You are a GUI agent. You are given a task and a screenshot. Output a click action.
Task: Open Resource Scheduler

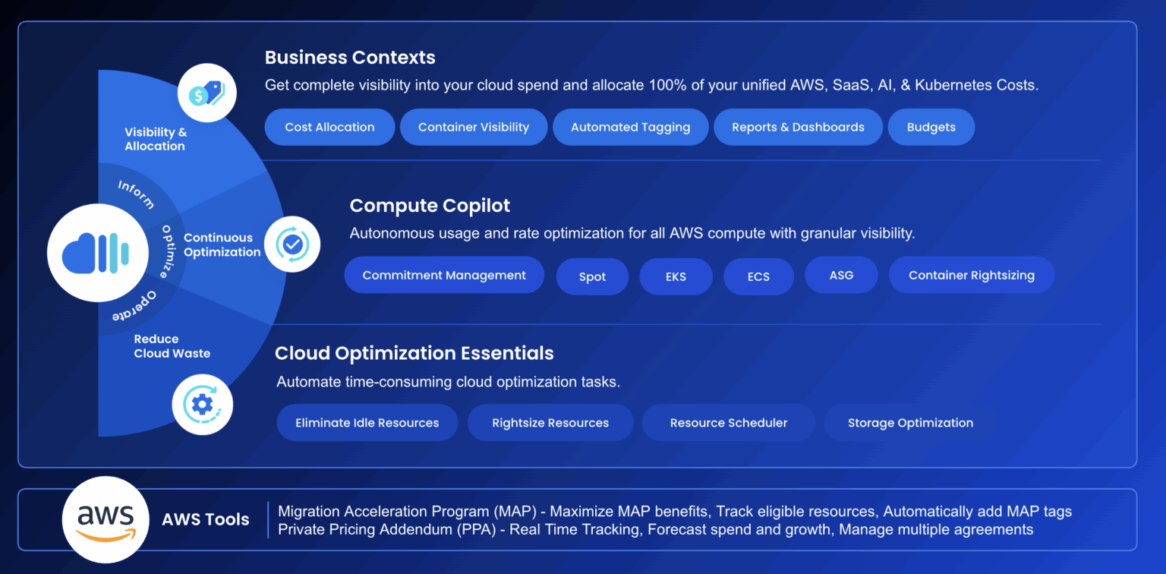pos(728,422)
